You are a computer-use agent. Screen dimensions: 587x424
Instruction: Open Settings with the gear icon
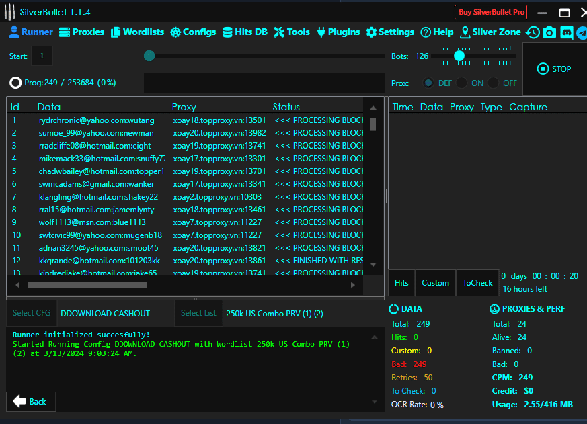click(390, 32)
